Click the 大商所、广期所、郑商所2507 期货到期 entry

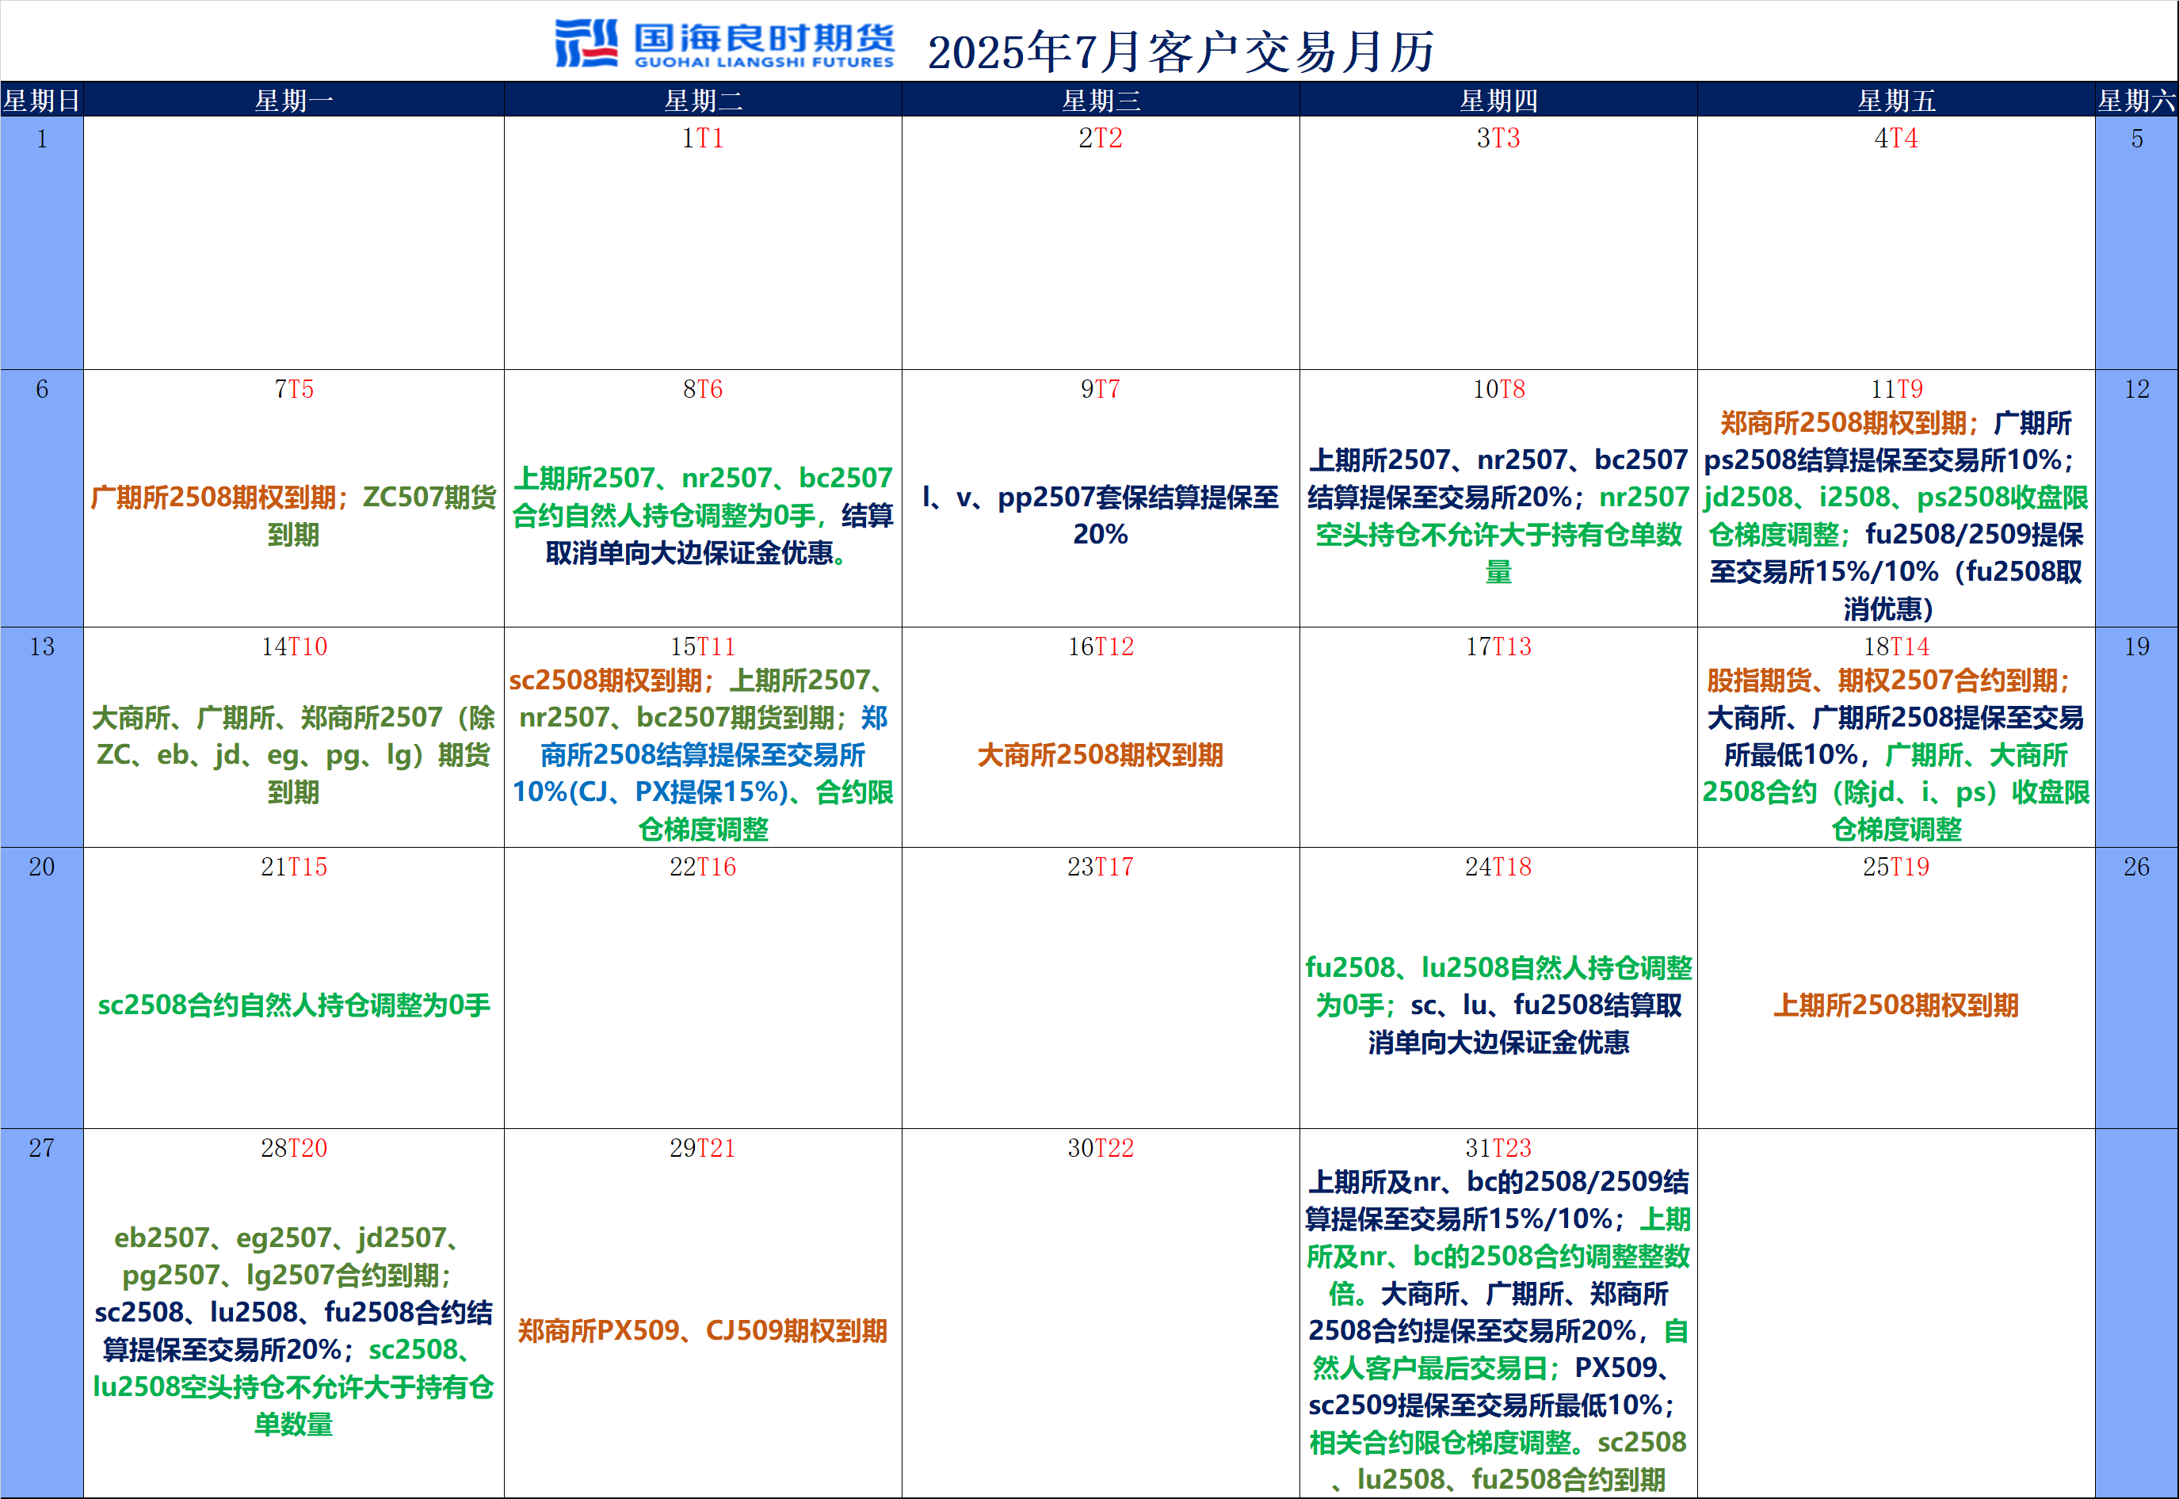pos(294,755)
